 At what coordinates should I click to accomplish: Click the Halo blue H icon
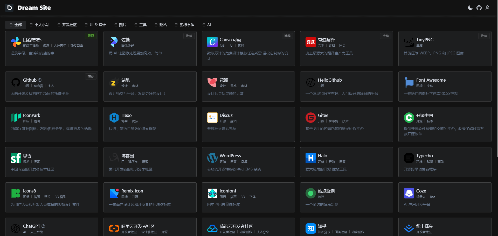(x=311, y=158)
